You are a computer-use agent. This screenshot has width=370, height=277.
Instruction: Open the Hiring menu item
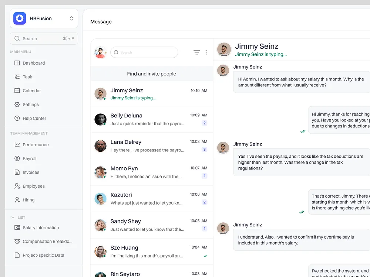coord(17,200)
